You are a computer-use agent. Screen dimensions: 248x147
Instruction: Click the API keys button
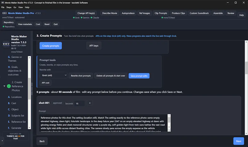(x=94, y=46)
